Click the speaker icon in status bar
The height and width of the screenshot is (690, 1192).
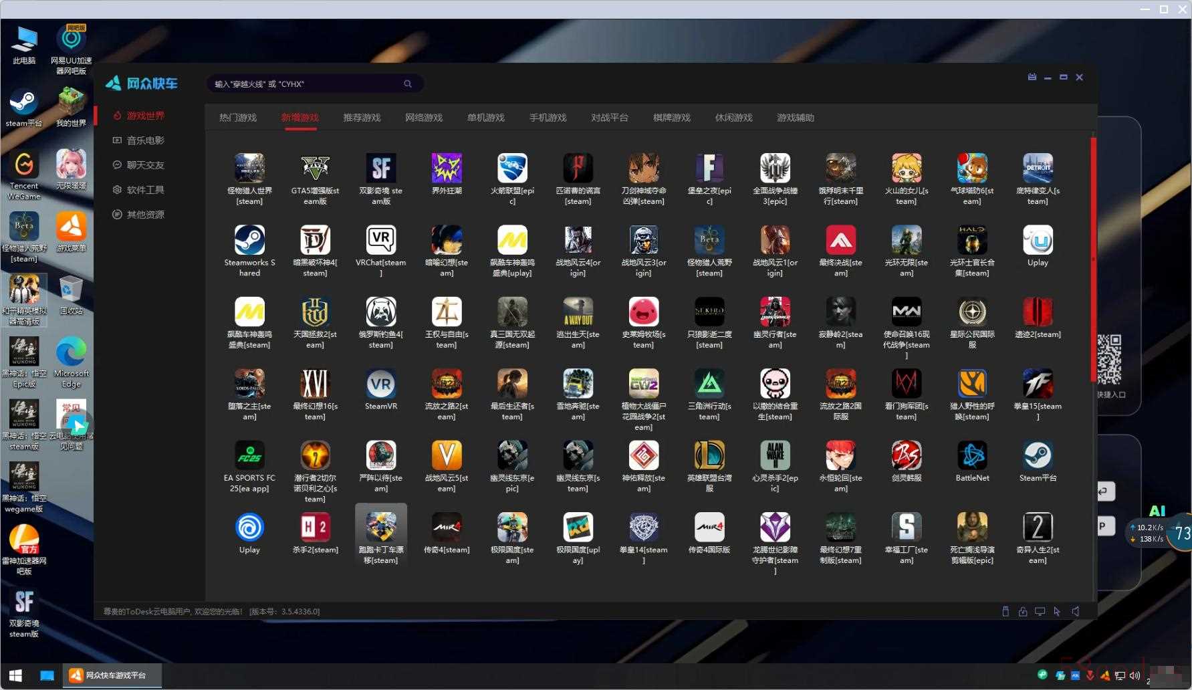click(1076, 611)
